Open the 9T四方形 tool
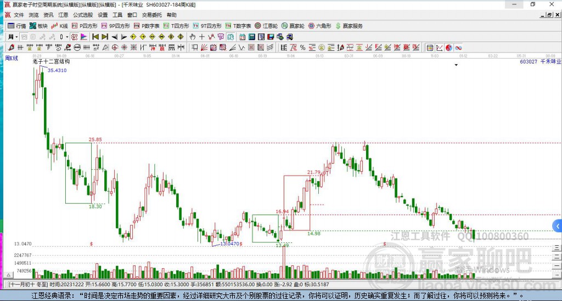The image size is (562, 301). (207, 26)
